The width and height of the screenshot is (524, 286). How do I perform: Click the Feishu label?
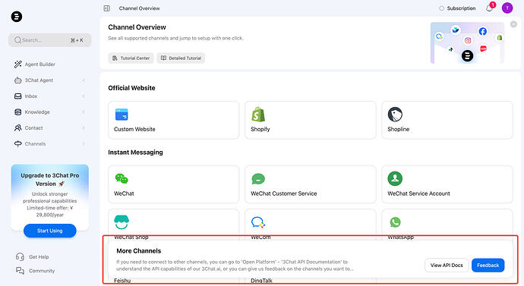coord(122,281)
